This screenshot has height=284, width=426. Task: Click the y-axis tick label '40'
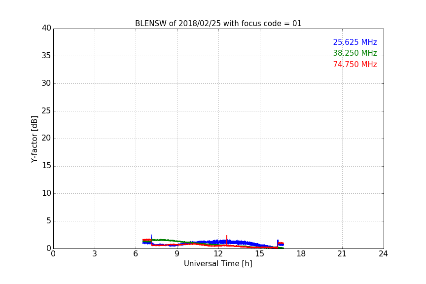[x=46, y=28]
